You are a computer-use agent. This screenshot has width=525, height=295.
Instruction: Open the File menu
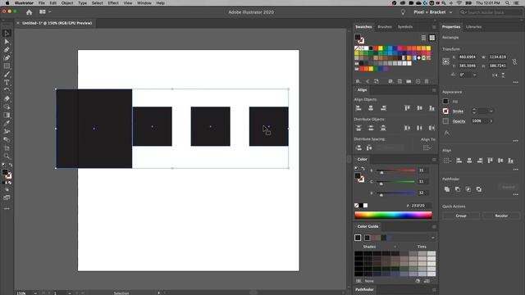(42, 3)
